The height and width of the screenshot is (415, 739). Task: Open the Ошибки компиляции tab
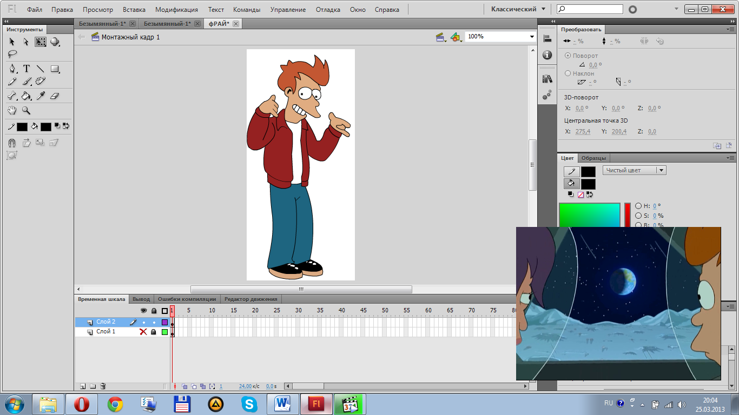(187, 299)
